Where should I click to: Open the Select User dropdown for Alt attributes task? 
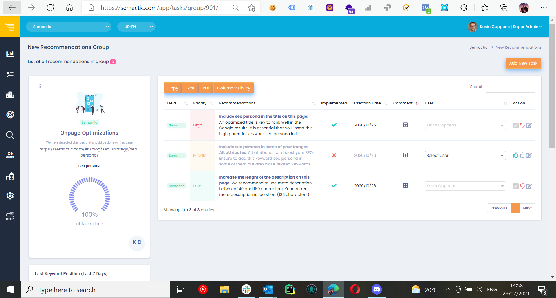465,155
